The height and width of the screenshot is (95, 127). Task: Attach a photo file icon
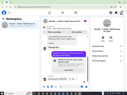48,87
